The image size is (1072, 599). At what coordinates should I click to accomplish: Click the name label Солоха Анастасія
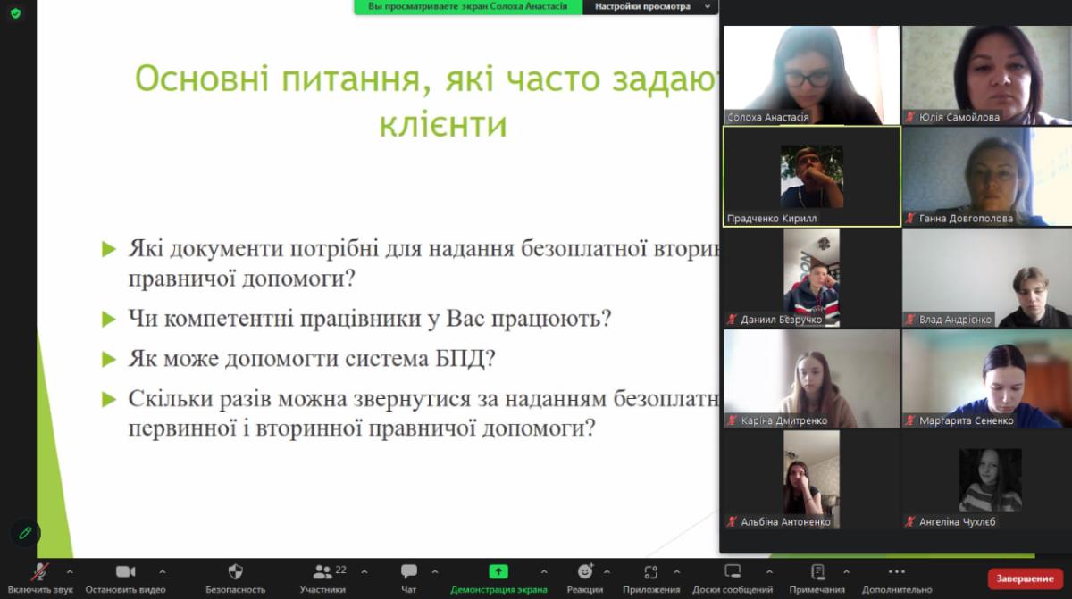click(768, 117)
